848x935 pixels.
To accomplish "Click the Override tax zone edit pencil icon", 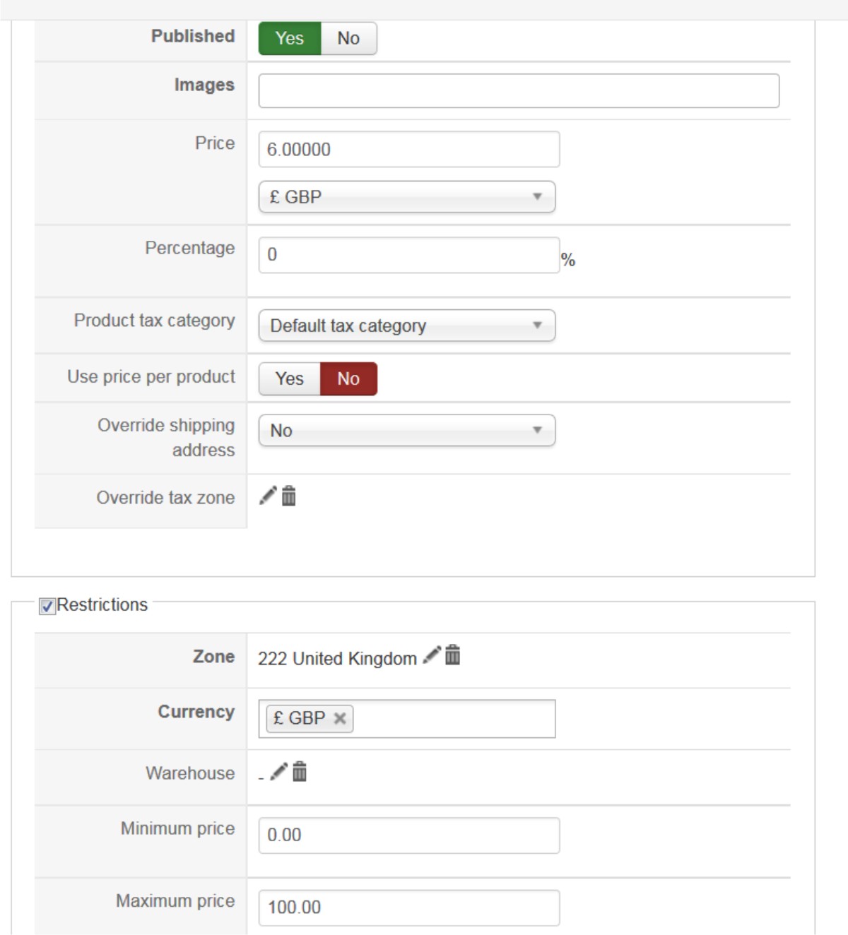I will pyautogui.click(x=268, y=496).
